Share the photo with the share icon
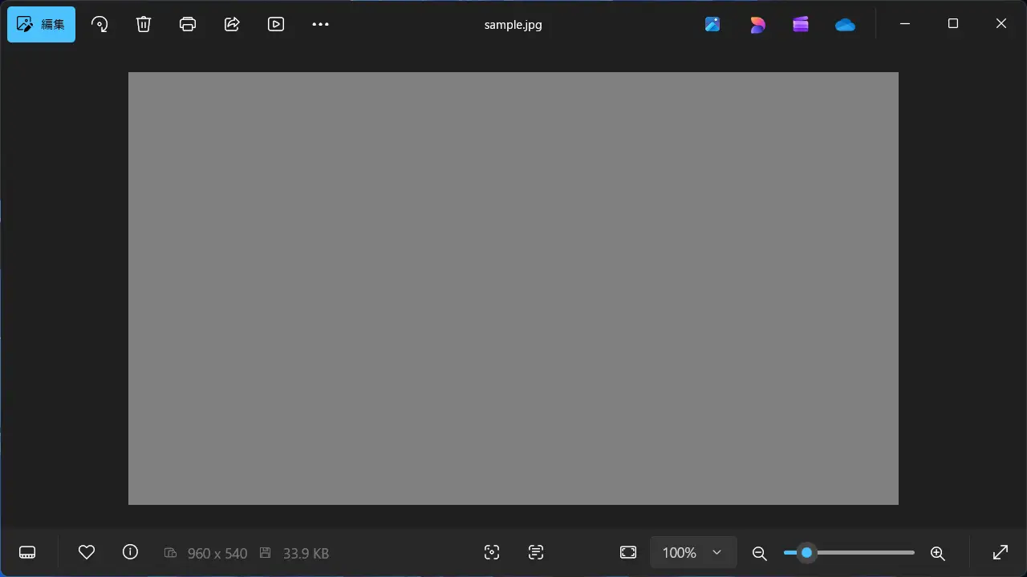 [x=232, y=24]
